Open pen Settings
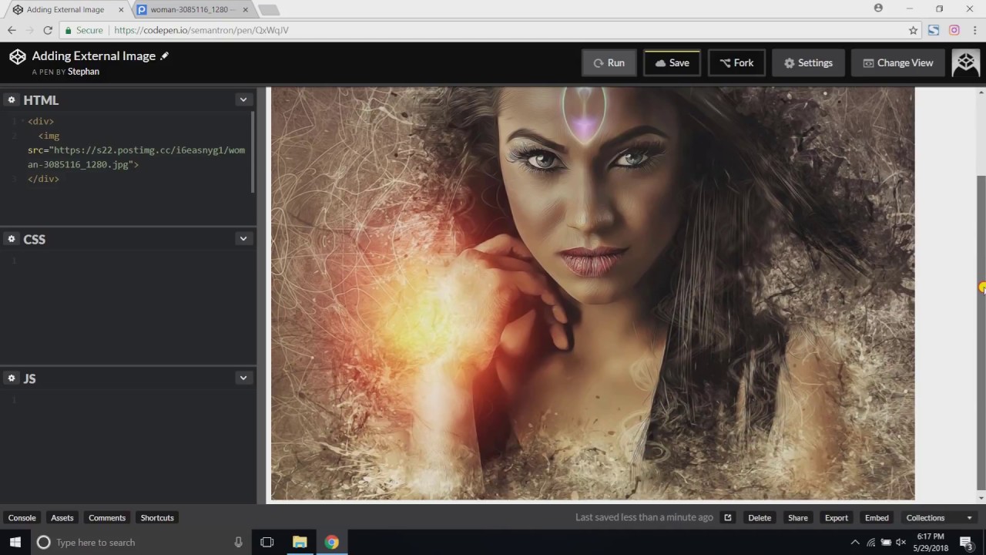This screenshot has height=555, width=986. 808,63
